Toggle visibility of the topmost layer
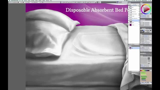Screen dimensions: 160x90 129,7
